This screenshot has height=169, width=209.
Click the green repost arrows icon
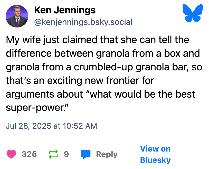(x=53, y=154)
